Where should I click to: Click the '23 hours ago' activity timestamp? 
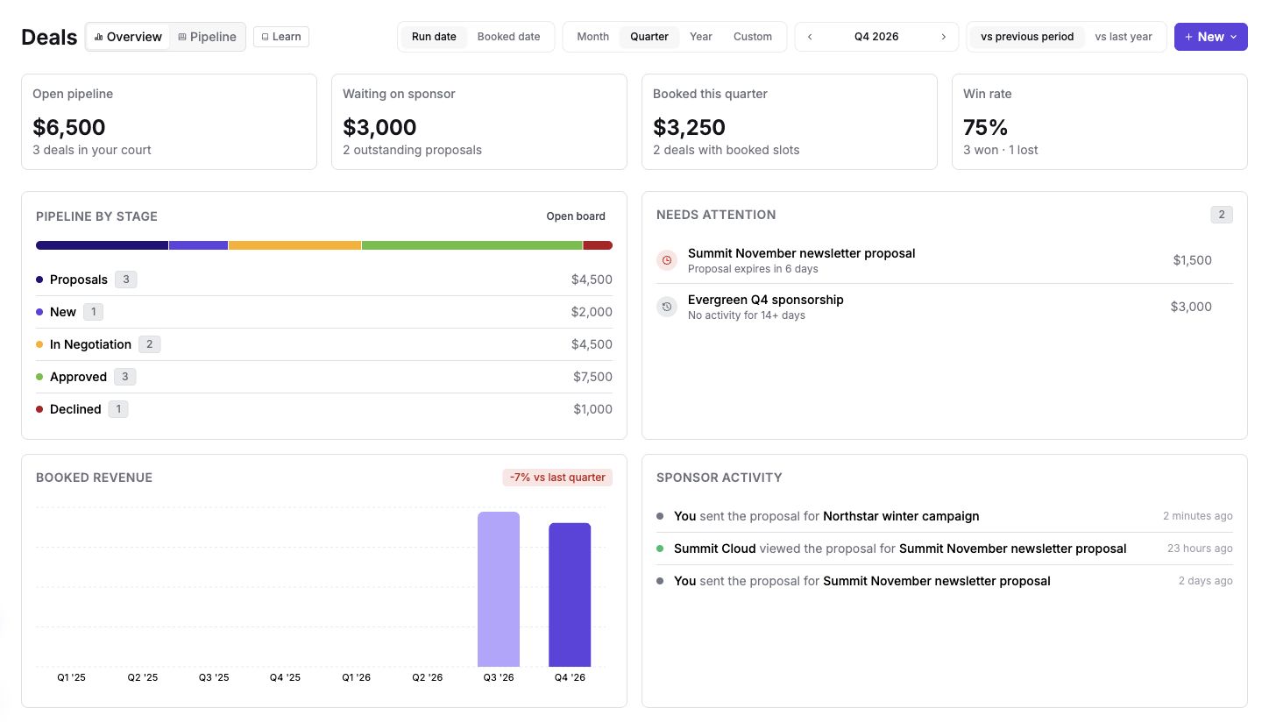coord(1200,549)
